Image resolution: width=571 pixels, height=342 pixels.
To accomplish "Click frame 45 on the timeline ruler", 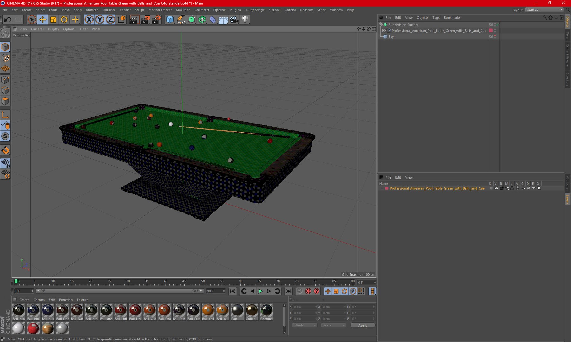I will (184, 282).
